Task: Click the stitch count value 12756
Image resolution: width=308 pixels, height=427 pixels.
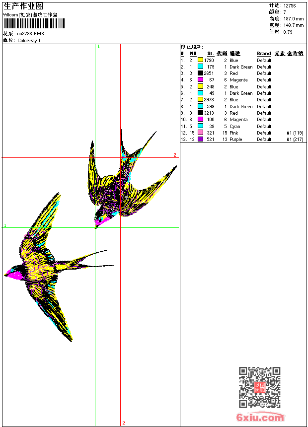Action: pos(290,6)
